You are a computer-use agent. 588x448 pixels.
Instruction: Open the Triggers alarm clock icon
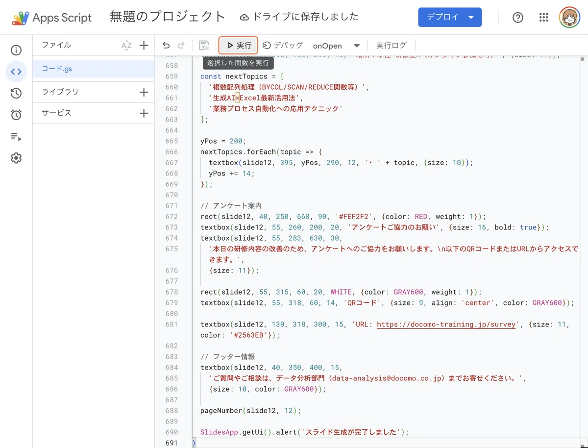coord(16,115)
